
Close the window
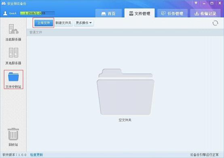click(x=220, y=3)
